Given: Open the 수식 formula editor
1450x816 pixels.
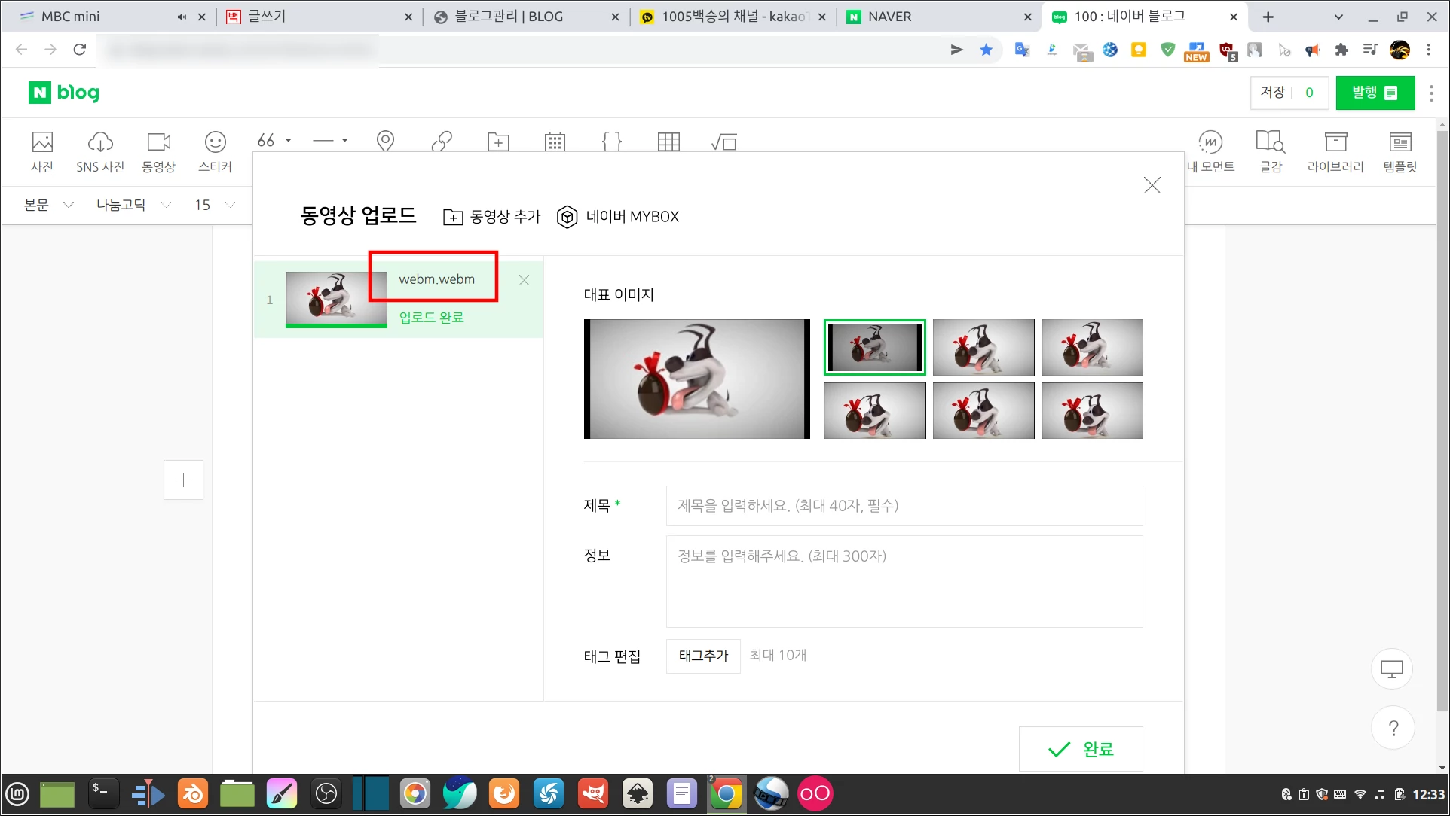Looking at the screenshot, I should pos(725,142).
